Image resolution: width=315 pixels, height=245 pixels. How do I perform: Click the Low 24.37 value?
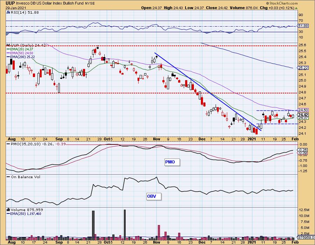point(194,8)
